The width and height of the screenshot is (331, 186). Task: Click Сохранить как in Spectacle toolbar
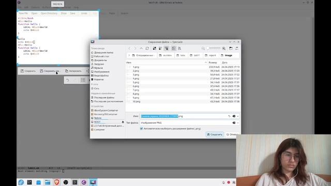pyautogui.click(x=50, y=71)
